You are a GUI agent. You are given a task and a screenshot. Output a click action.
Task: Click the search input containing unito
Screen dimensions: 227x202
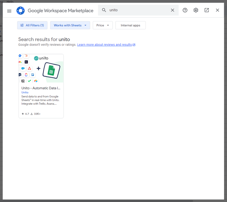pos(138,10)
